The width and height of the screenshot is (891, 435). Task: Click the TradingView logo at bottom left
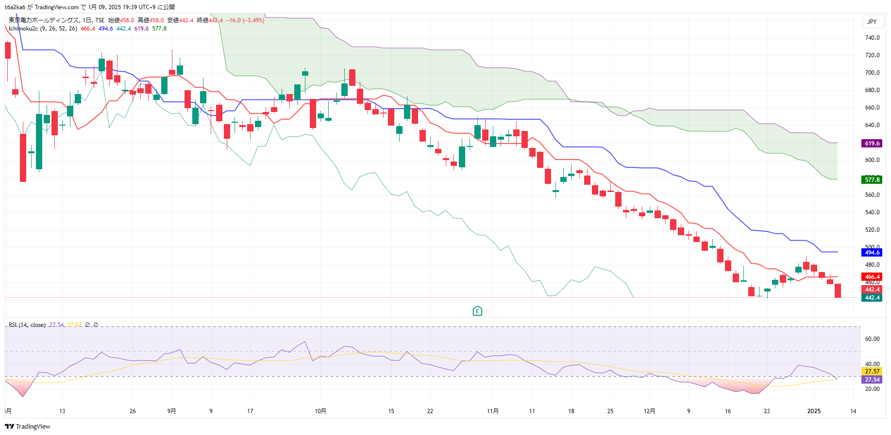28,426
